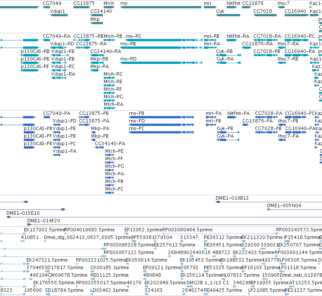
Task: Open EST EP13952.3prime
Action: pyautogui.click(x=143, y=230)
